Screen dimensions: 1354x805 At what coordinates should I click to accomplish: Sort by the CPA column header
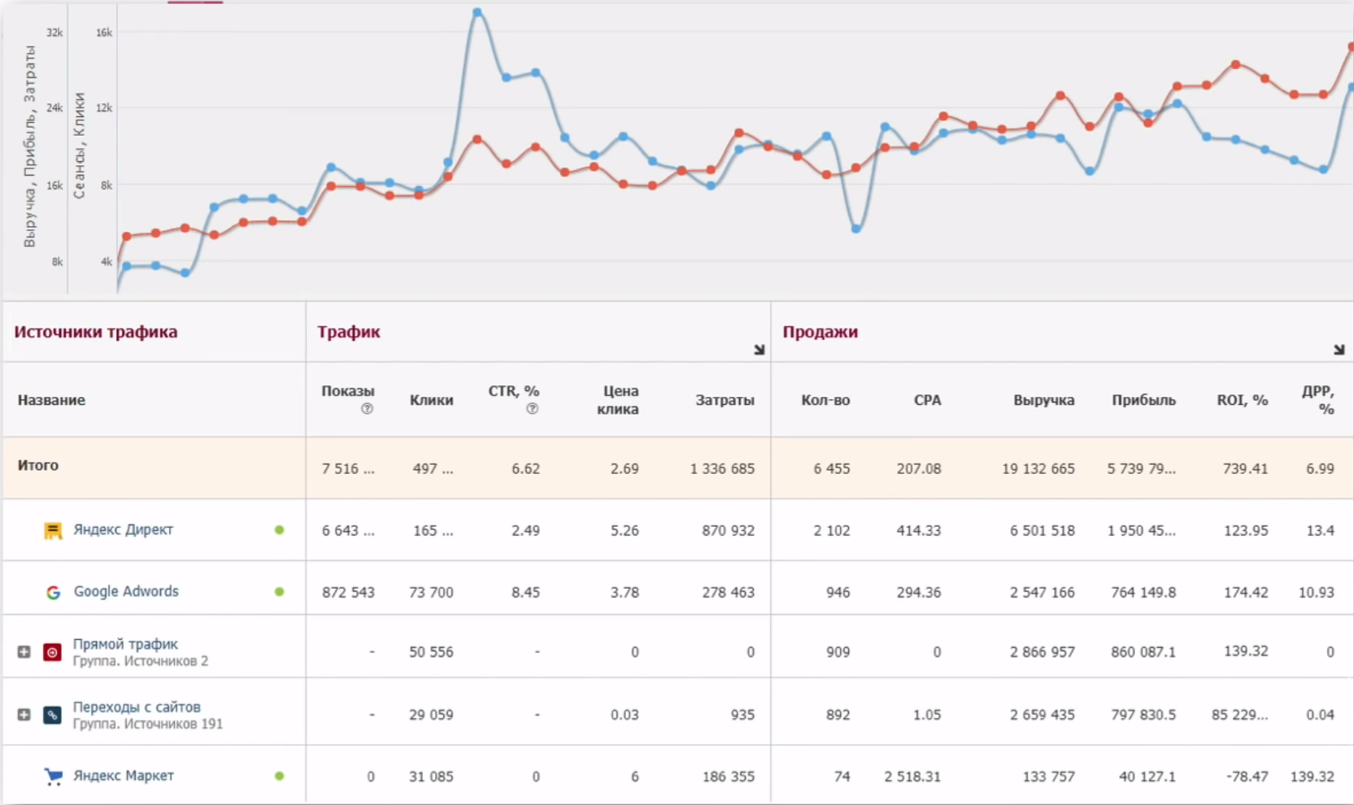tap(927, 400)
